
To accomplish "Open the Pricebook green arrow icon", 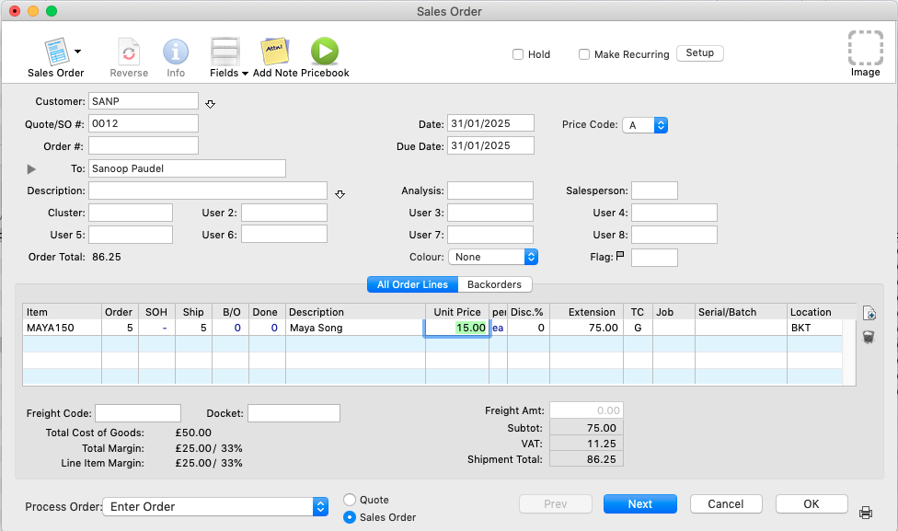I will (x=325, y=52).
